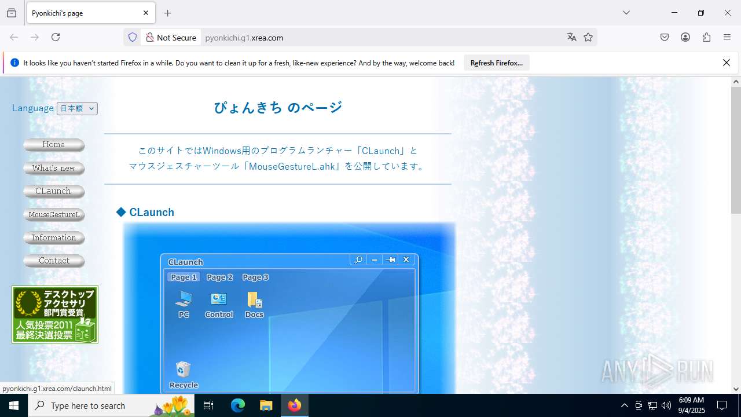Open the Firefox account icon
The width and height of the screenshot is (741, 417).
pyautogui.click(x=685, y=37)
